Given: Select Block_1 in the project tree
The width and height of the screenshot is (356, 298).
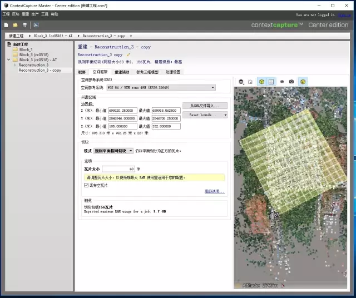Looking at the screenshot, I should 26,49.
